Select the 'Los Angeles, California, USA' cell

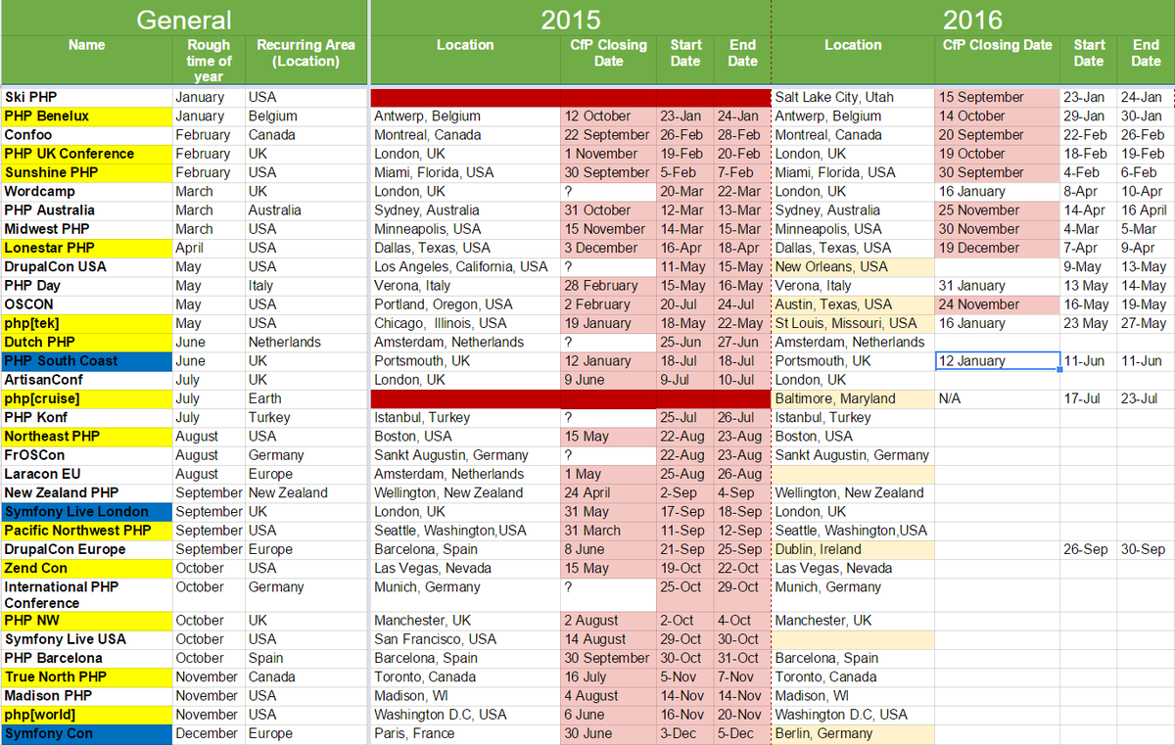(x=465, y=266)
